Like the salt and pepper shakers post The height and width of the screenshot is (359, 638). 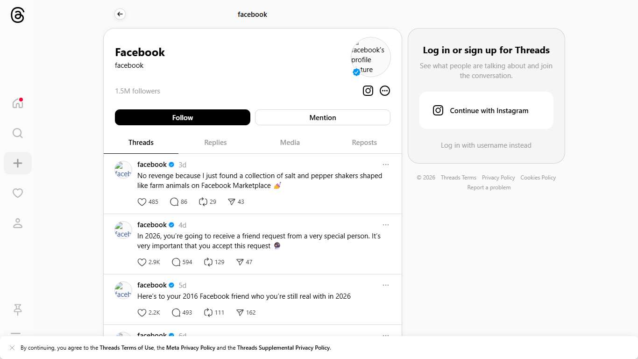[x=142, y=202]
